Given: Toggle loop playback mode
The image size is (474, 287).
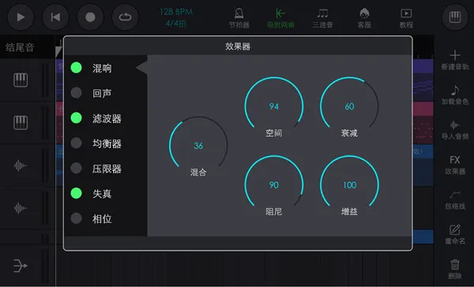Looking at the screenshot, I should tap(125, 17).
